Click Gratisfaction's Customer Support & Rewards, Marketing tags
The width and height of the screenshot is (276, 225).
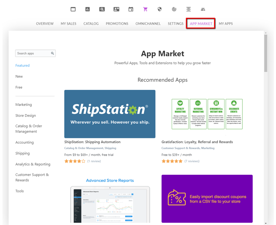(x=188, y=148)
